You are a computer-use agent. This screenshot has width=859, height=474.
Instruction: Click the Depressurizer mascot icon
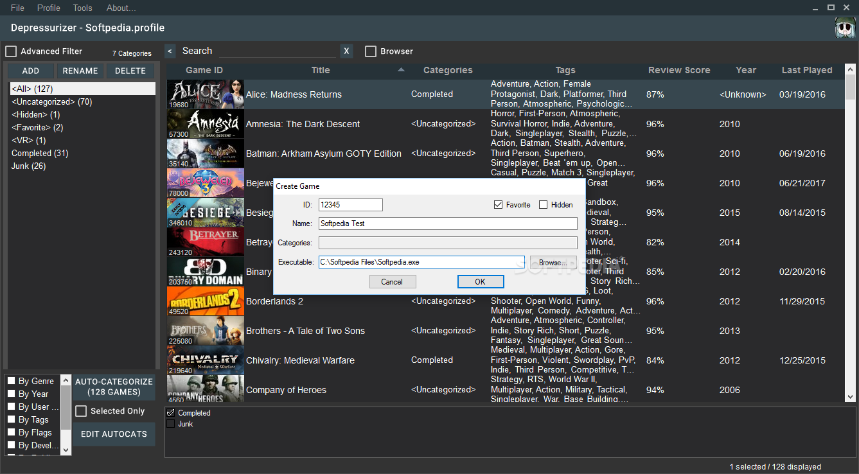pyautogui.click(x=844, y=28)
